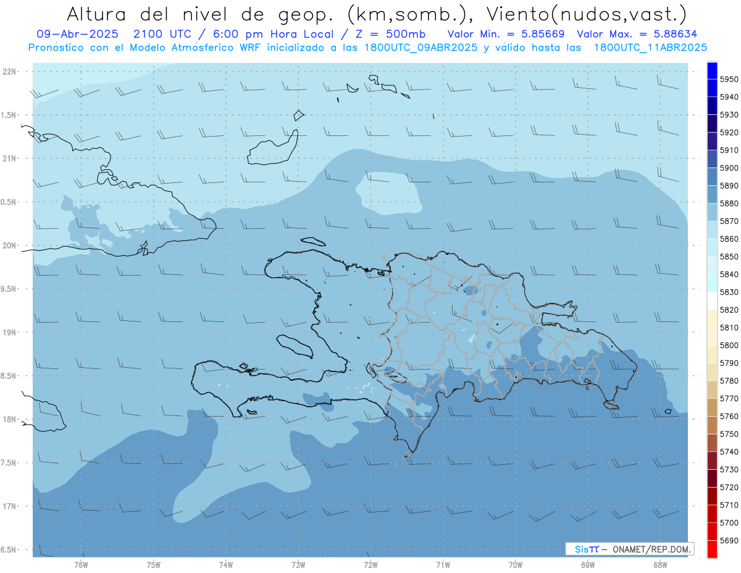
Task: Click the '74W' longitude axis label
Action: [x=226, y=565]
